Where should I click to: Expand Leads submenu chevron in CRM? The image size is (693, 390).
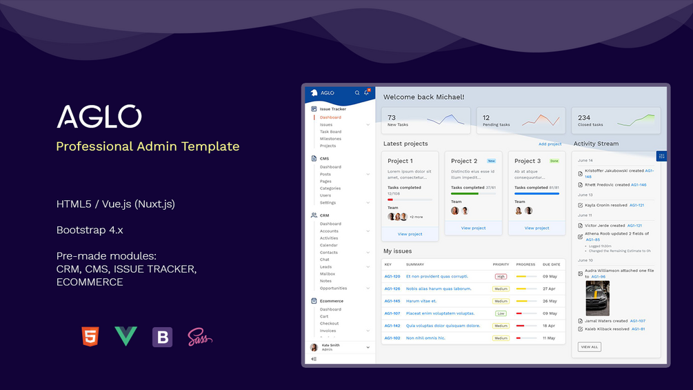pyautogui.click(x=368, y=266)
